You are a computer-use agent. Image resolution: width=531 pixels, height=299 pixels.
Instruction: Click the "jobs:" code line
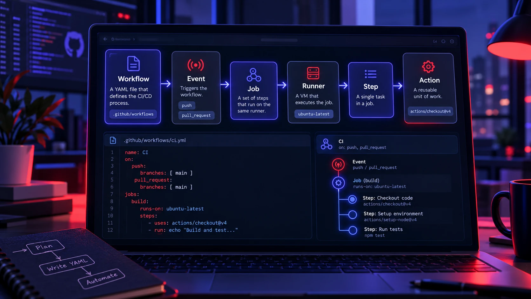tap(132, 194)
